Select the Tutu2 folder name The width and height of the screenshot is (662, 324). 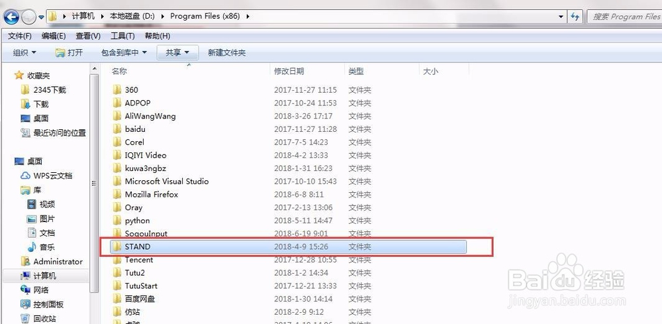(x=134, y=273)
